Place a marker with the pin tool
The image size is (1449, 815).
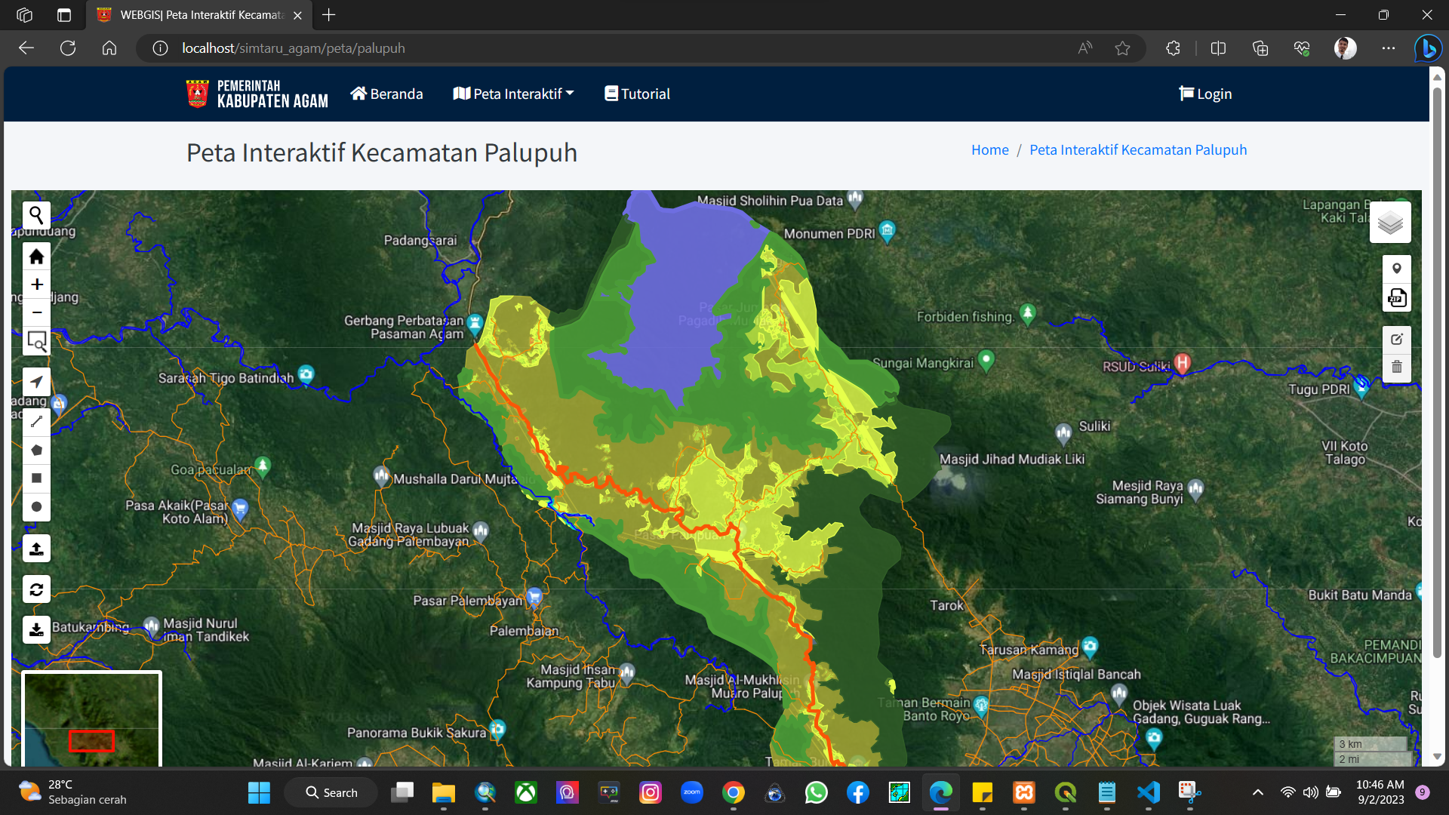[1397, 269]
